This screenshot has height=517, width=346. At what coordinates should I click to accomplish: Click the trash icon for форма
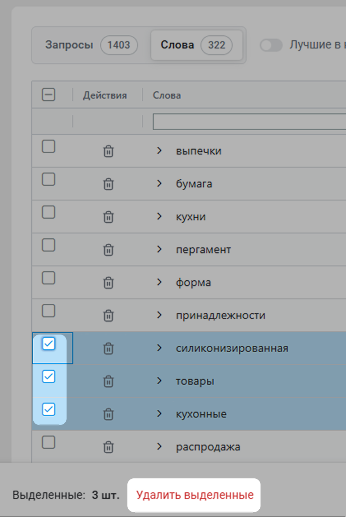pyautogui.click(x=108, y=283)
